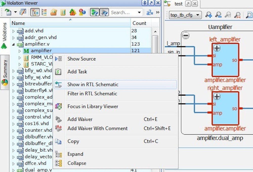Toggle the hierarchical tree view button

click(x=35, y=12)
